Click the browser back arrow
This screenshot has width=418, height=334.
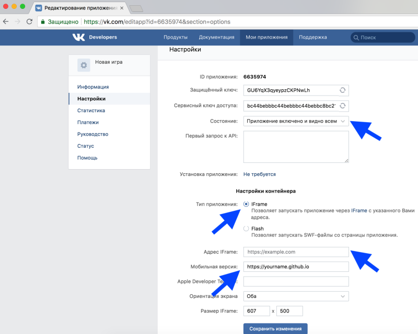6,21
